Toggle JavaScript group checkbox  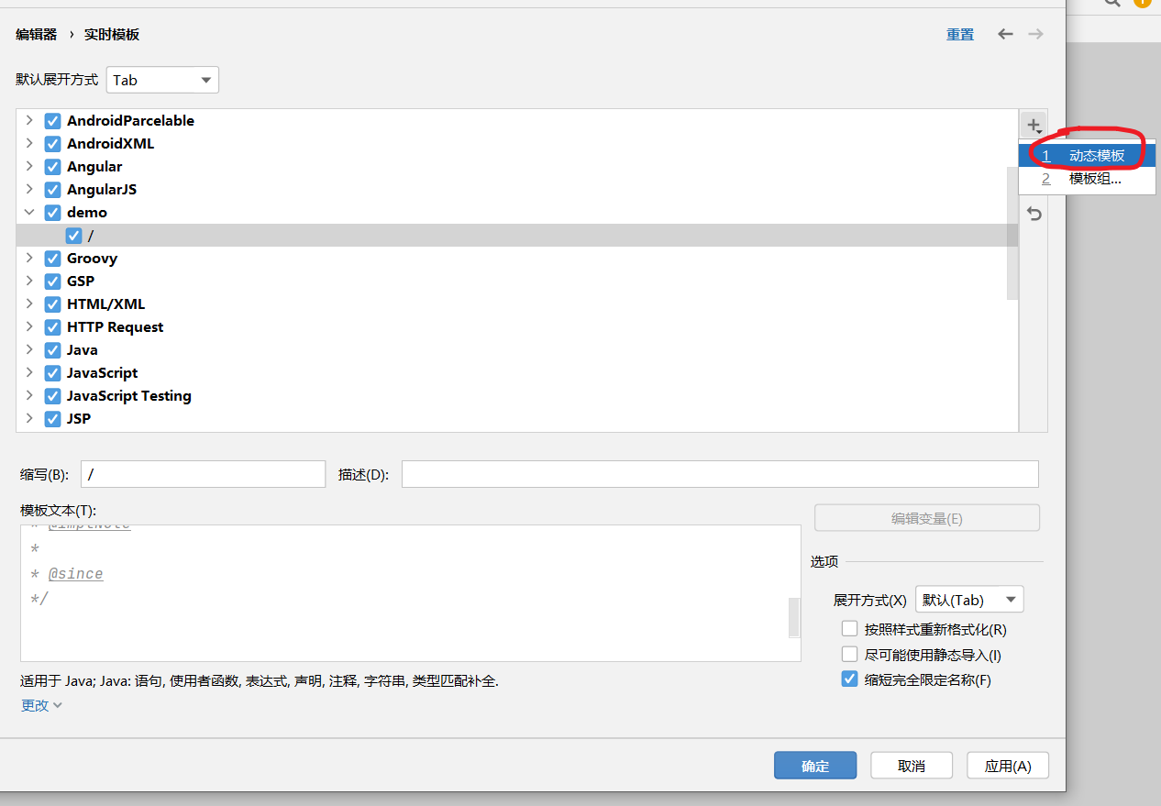point(53,372)
